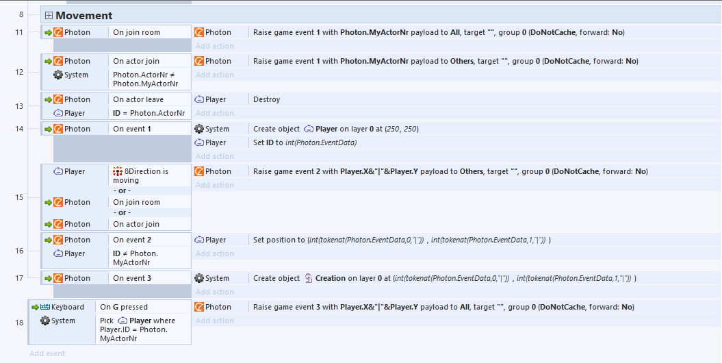Add action under event 17

215,292
